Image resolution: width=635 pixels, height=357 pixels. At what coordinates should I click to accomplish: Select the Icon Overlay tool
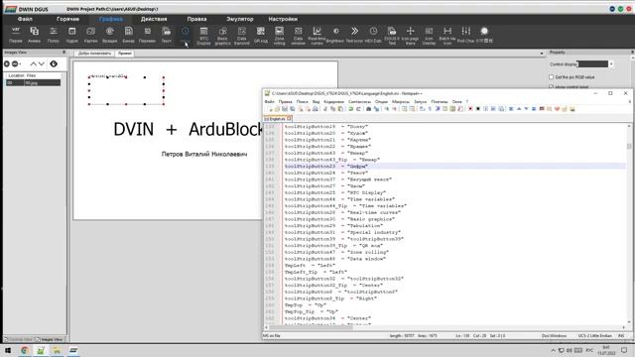[x=429, y=36]
